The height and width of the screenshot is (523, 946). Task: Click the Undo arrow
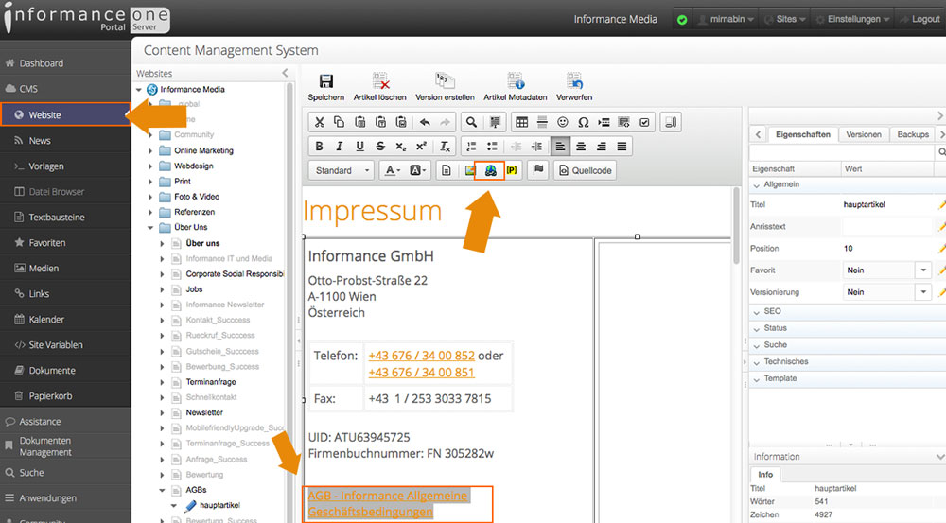pos(425,122)
